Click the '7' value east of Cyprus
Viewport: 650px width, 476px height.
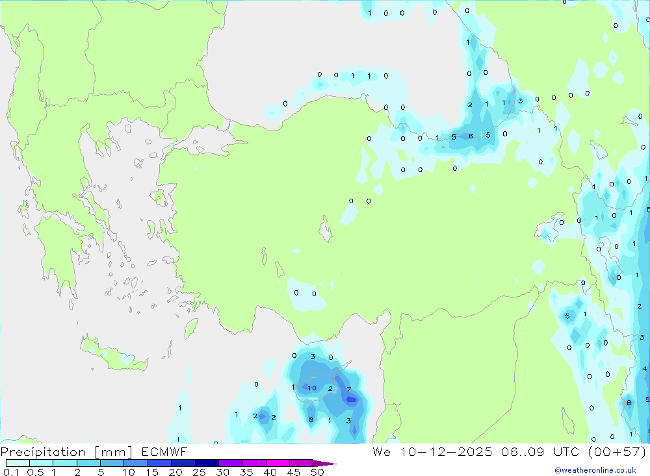348,389
